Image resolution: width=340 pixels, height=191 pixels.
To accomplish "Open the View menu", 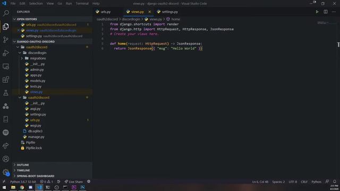I will 50,4.
